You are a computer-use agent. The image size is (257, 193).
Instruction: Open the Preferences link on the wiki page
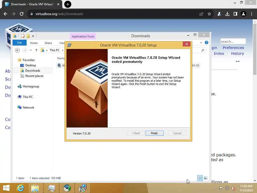(233, 48)
